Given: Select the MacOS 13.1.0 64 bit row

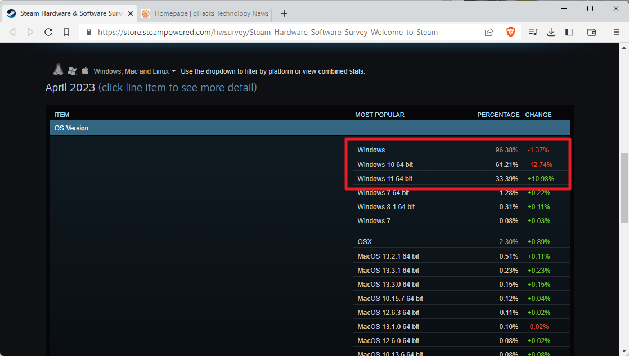Looking at the screenshot, I should [461, 326].
